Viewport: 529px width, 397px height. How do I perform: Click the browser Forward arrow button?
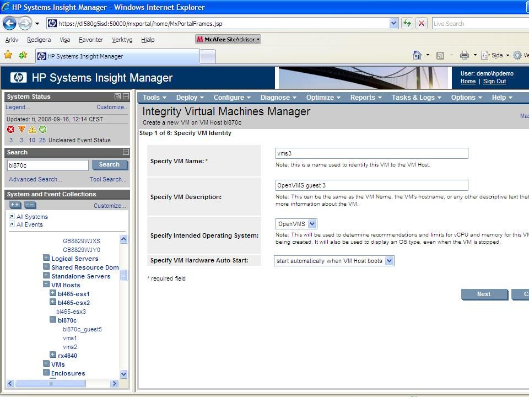[x=25, y=23]
